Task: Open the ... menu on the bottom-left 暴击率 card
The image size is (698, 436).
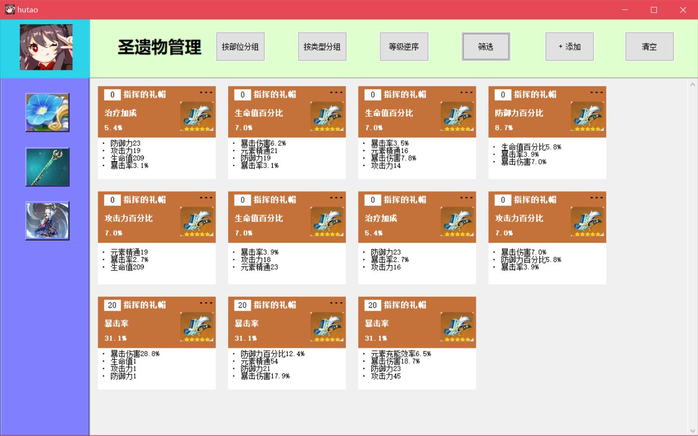Action: 206,302
